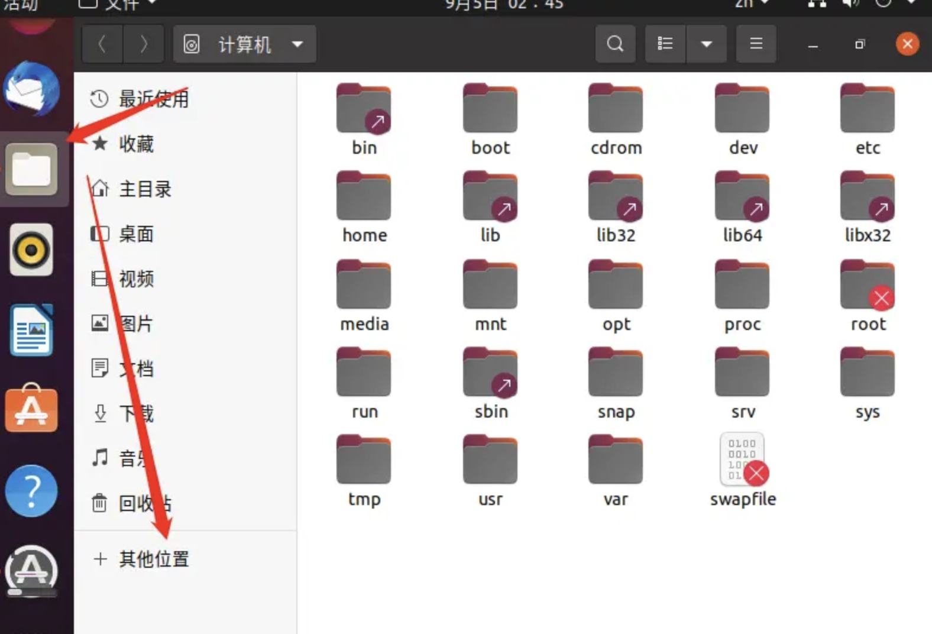The height and width of the screenshot is (634, 932).
Task: Click the search magnifier icon in toolbar
Action: 615,44
